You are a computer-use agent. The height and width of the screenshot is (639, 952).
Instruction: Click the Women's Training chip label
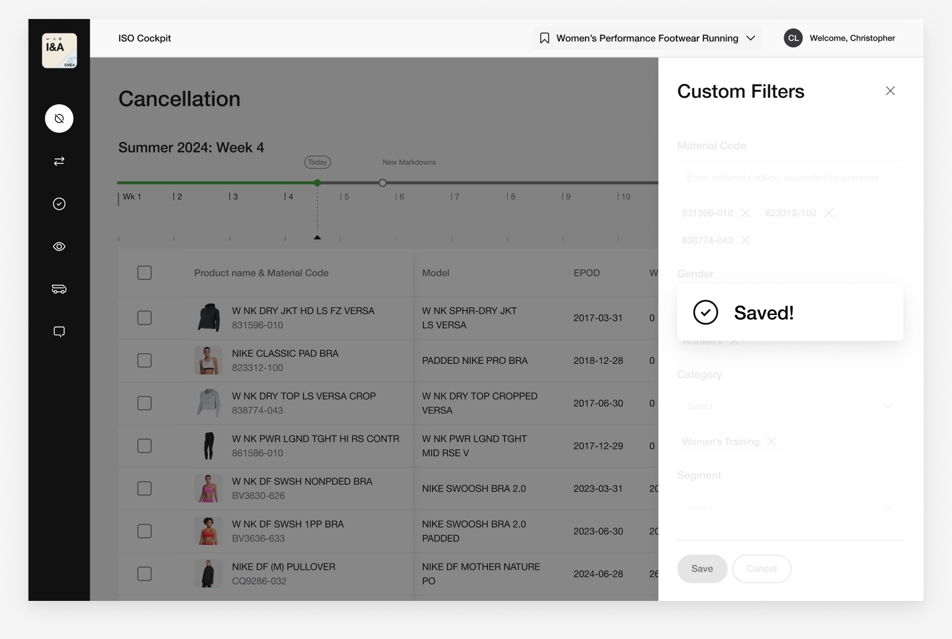pos(721,441)
